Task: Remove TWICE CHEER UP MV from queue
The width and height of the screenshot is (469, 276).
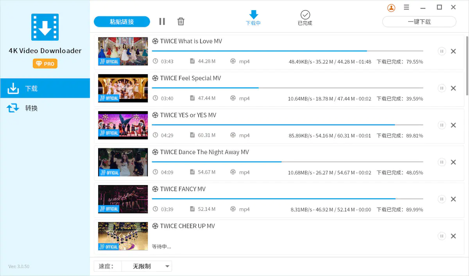Action: point(453,236)
